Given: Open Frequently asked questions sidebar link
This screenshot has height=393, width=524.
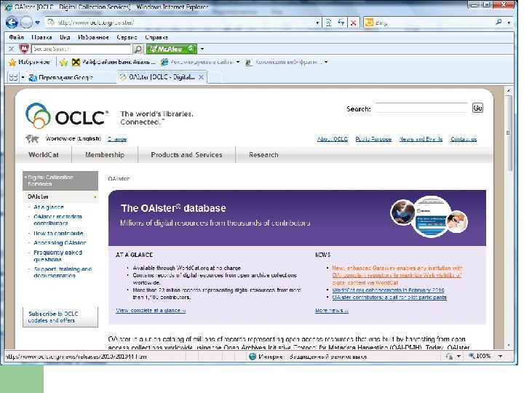Looking at the screenshot, I should click(x=57, y=256).
